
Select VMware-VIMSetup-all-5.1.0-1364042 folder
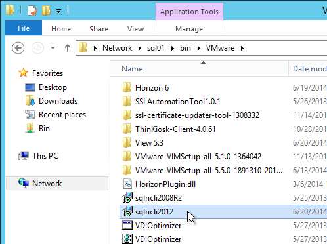pos(198,157)
